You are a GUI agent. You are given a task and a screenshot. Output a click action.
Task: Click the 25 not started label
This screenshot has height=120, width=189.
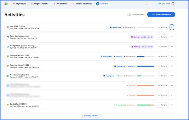click(129, 27)
